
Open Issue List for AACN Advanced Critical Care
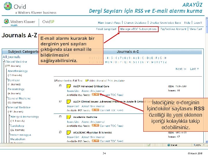coord(73,91)
